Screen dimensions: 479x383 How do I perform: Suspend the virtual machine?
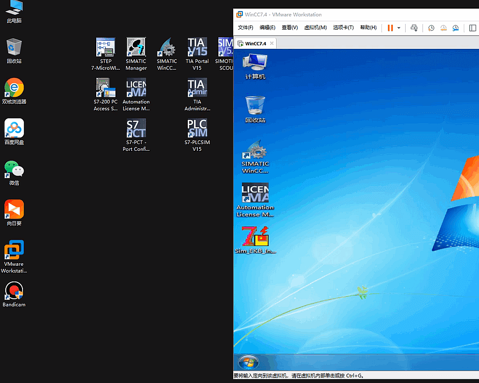point(390,28)
